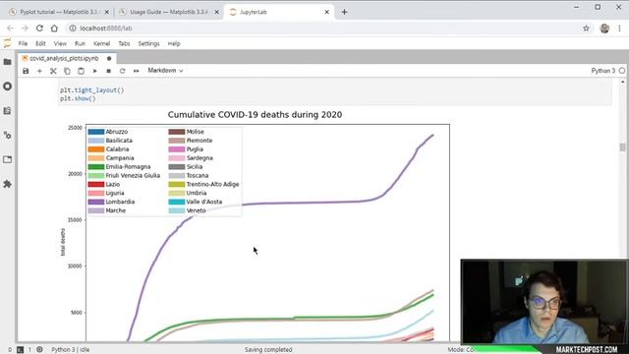View site information icon in address bar
This screenshot has width=629, height=354.
click(73, 29)
